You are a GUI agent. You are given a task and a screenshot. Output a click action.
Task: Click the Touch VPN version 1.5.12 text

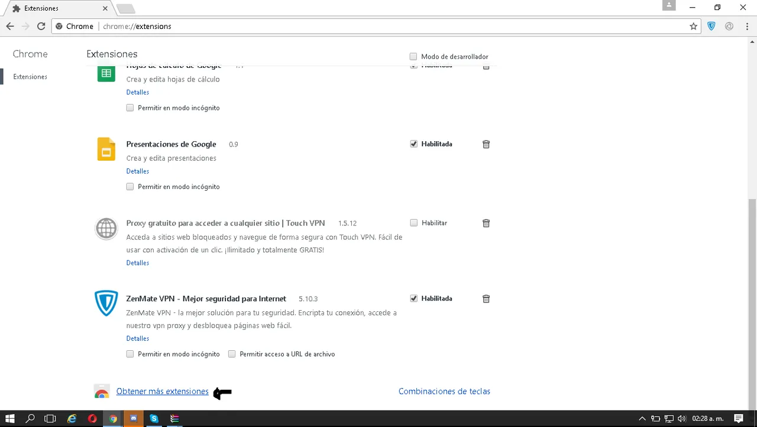point(347,223)
